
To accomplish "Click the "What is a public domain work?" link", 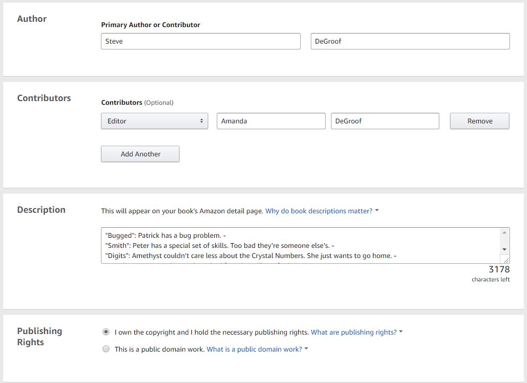I will 254,349.
